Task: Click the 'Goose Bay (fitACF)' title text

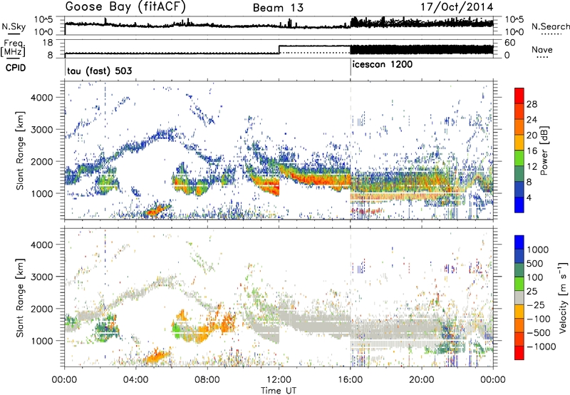Action: click(x=125, y=7)
